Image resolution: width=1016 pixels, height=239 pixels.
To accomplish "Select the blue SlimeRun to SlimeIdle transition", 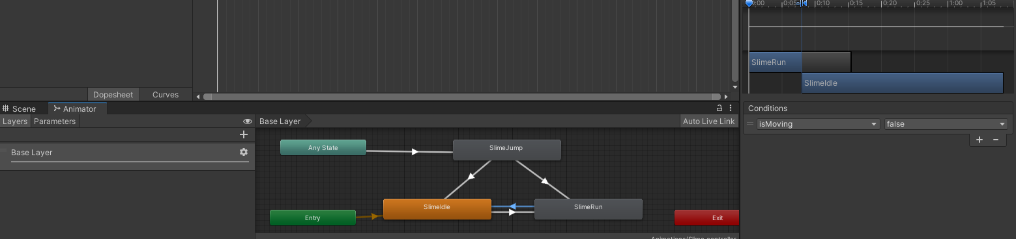I will point(512,207).
